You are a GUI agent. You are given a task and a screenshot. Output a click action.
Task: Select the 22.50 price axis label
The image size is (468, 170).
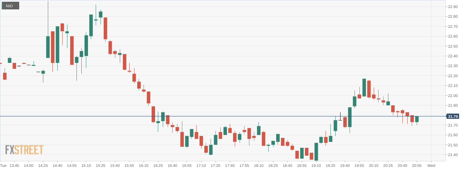[453, 46]
